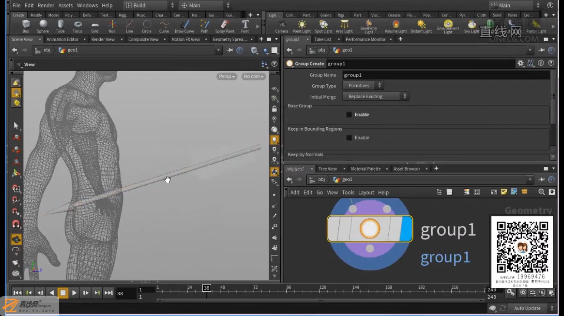Choose the Spray Paint shelf tool

click(225, 26)
